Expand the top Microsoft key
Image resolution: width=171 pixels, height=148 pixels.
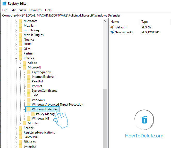pos(16,21)
